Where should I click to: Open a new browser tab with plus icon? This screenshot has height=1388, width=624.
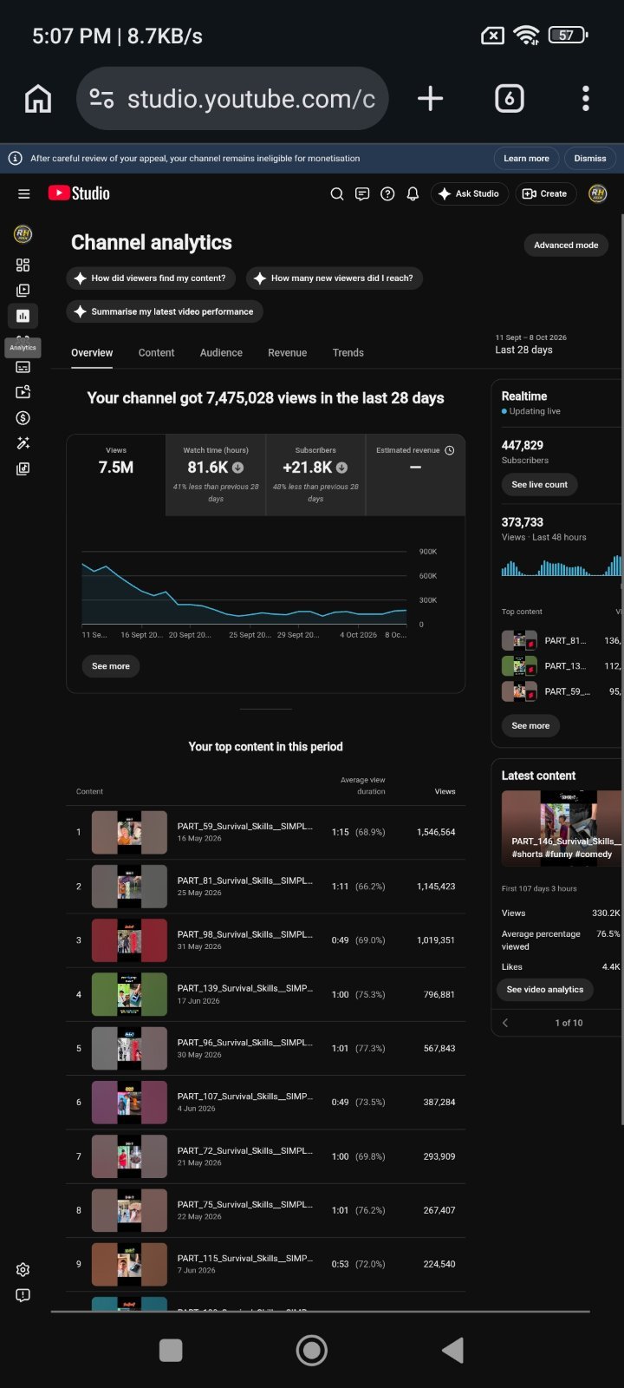pos(430,99)
